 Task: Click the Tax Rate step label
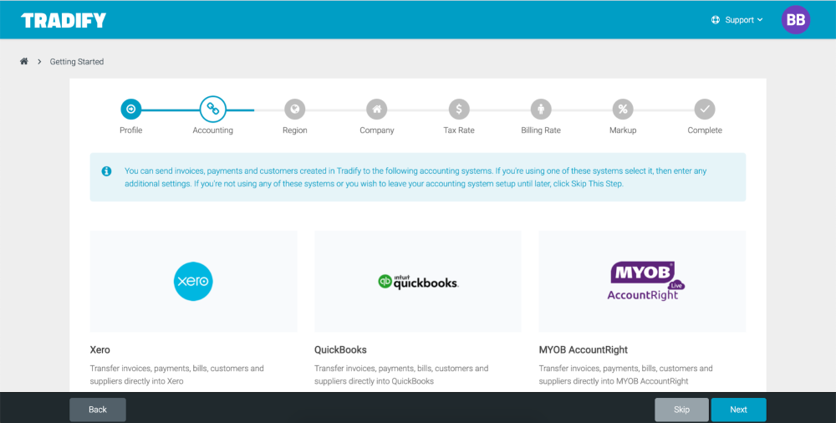pos(459,130)
